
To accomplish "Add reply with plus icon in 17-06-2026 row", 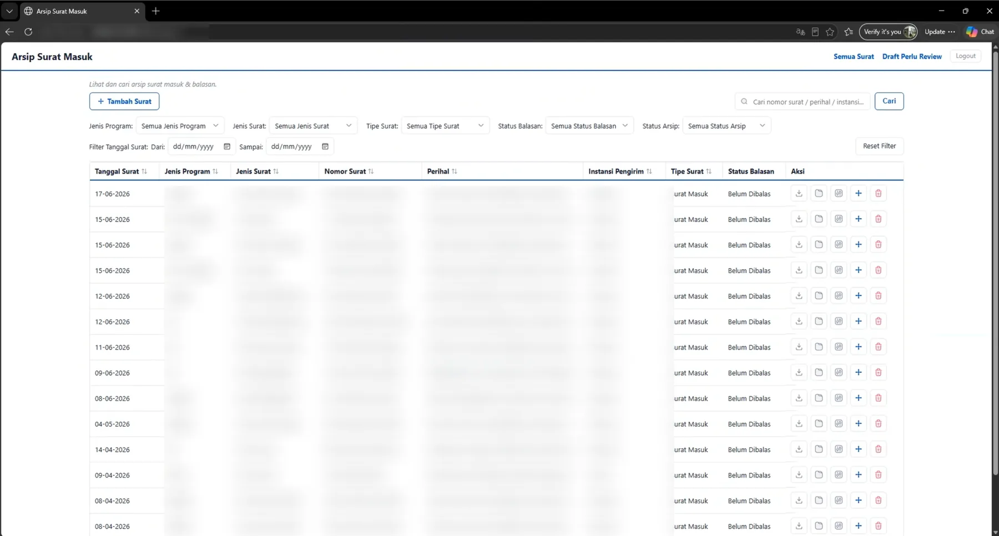I will pos(859,194).
